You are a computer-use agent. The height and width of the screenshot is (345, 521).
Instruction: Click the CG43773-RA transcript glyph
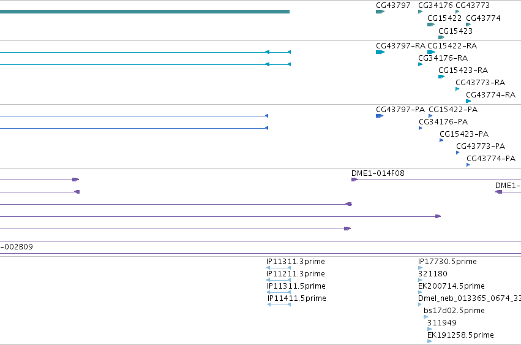click(x=457, y=89)
